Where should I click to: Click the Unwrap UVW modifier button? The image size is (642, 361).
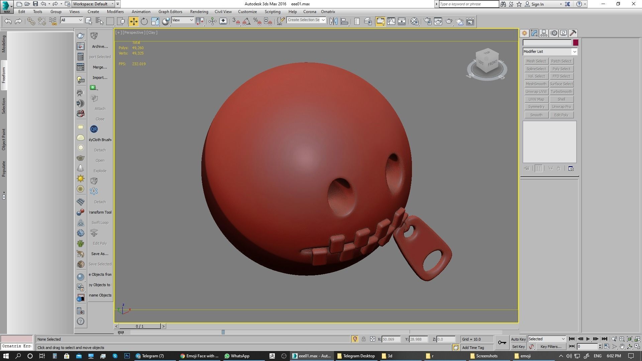tap(536, 92)
